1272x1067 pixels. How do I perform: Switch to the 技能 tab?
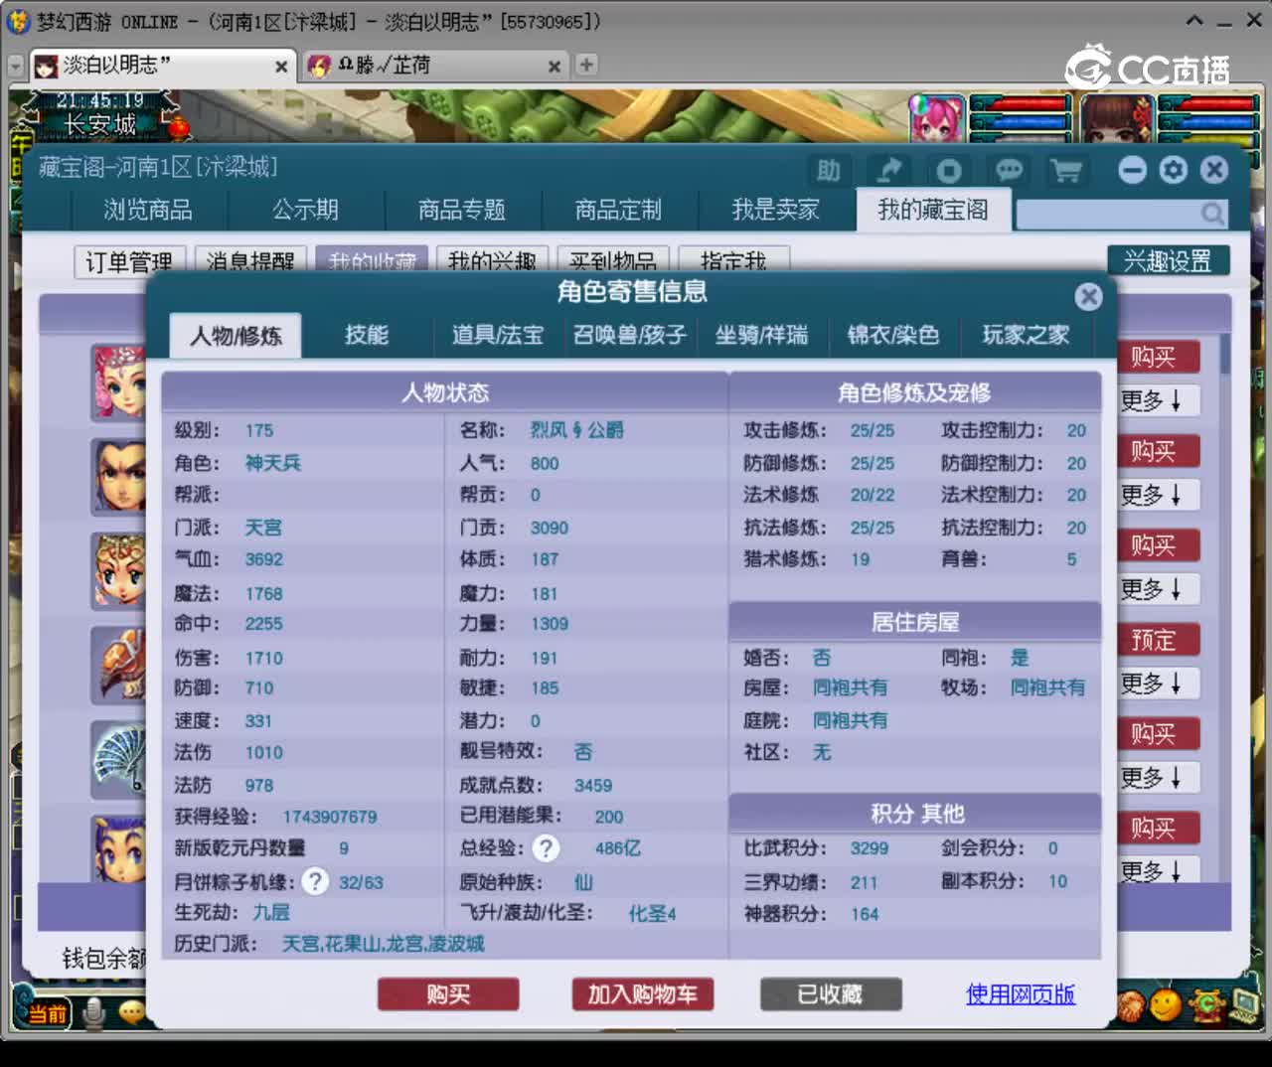coord(367,336)
